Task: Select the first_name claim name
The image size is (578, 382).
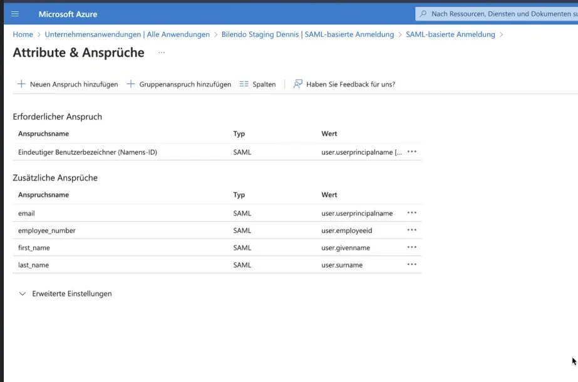Action: 34,247
